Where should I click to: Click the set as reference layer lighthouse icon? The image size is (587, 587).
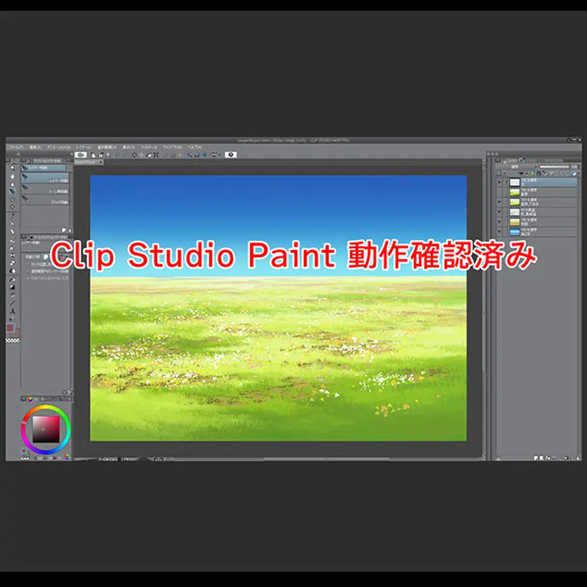click(x=527, y=174)
